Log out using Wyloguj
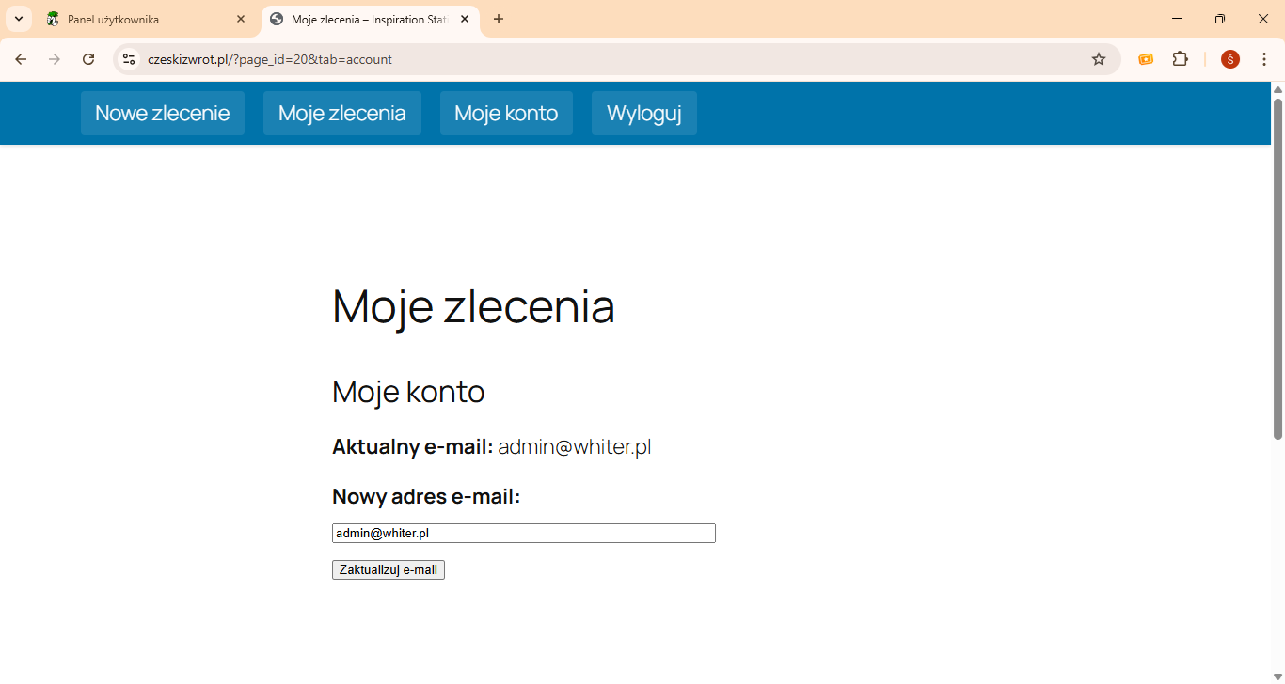The width and height of the screenshot is (1285, 684). [x=643, y=114]
